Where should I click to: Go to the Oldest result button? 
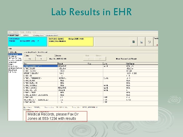tap(30, 59)
